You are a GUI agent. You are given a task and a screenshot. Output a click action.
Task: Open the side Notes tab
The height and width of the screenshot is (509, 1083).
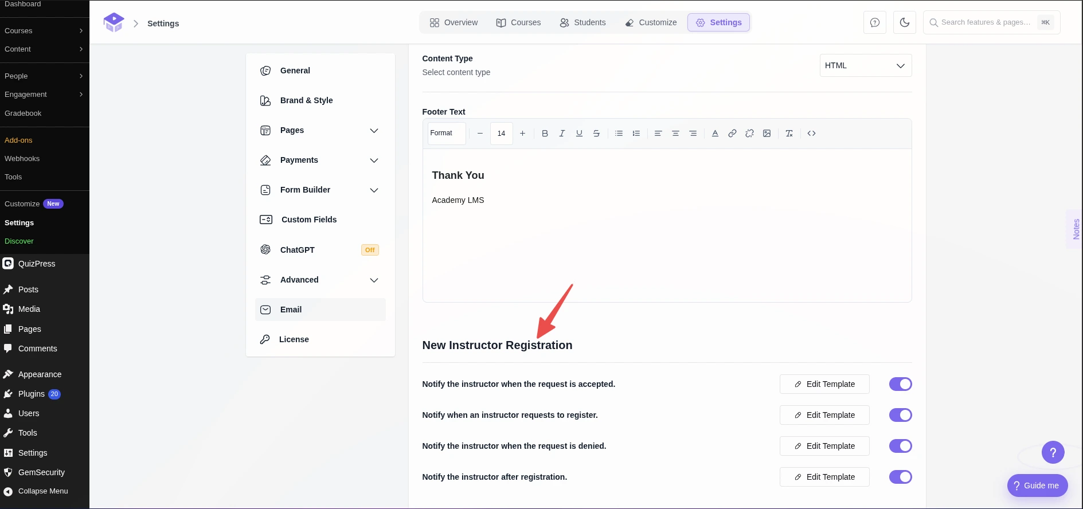[x=1076, y=229]
